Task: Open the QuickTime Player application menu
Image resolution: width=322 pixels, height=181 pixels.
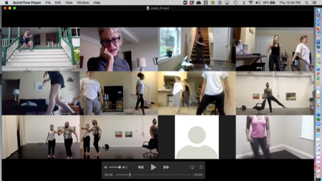Action: point(26,3)
